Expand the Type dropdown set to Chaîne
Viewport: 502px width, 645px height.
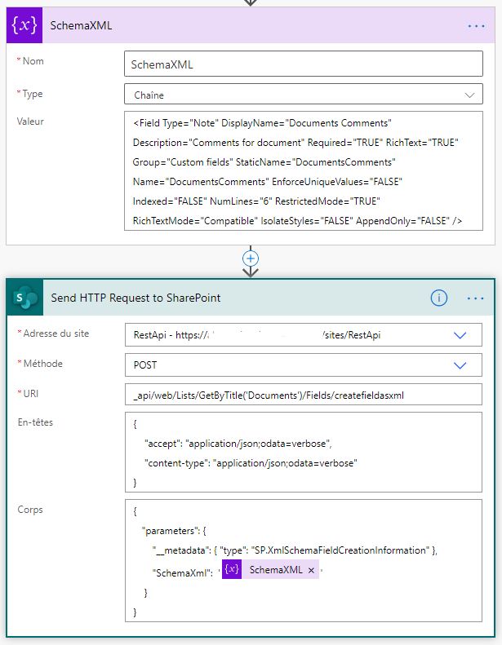pyautogui.click(x=304, y=95)
